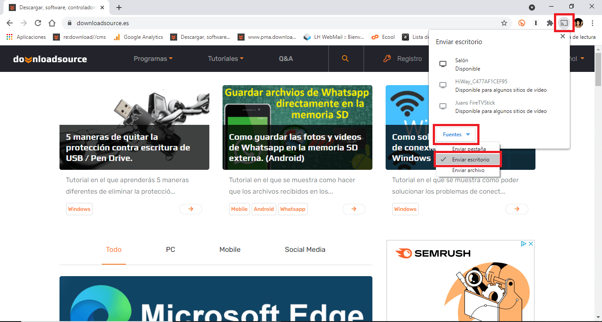Open the Ecool bookmark
The height and width of the screenshot is (322, 602).
click(383, 37)
